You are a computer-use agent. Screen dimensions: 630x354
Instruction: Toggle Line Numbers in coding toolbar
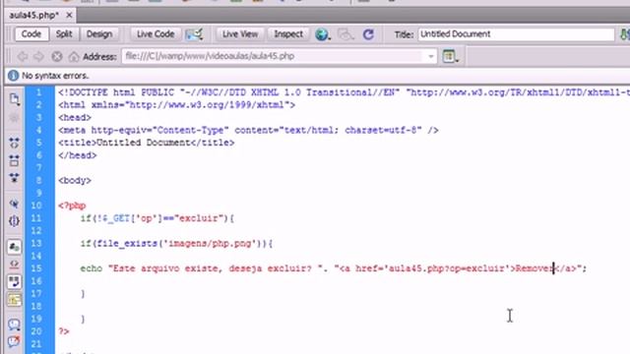tap(14, 247)
